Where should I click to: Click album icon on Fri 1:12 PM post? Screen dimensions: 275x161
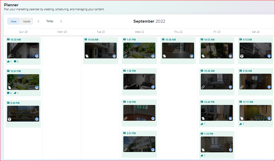[203, 150]
